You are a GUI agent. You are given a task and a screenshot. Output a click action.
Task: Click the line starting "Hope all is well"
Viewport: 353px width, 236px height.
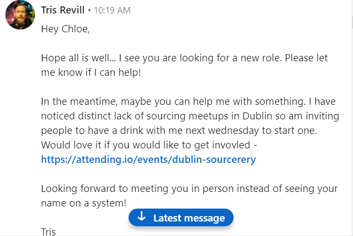click(185, 58)
